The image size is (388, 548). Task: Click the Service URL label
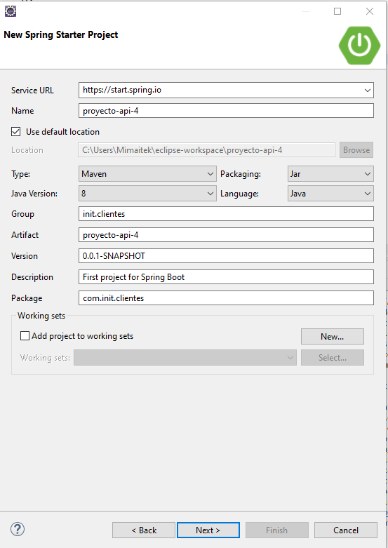32,91
